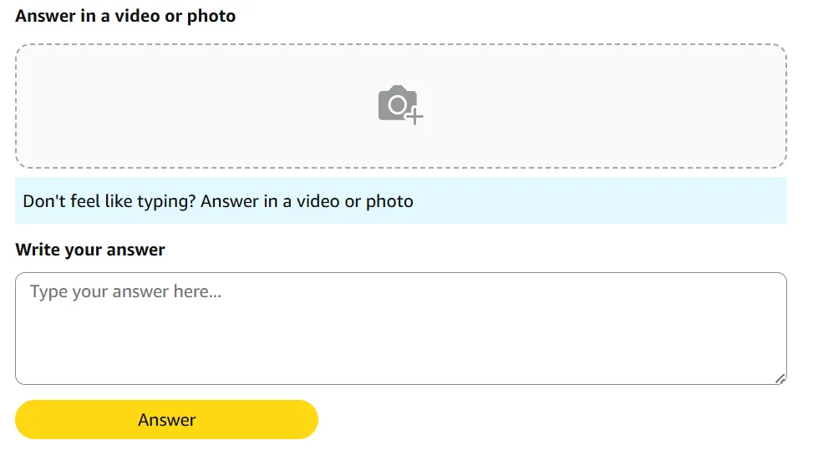813x455 pixels.
Task: Select the gray camera glyph to upload video
Action: coord(396,104)
